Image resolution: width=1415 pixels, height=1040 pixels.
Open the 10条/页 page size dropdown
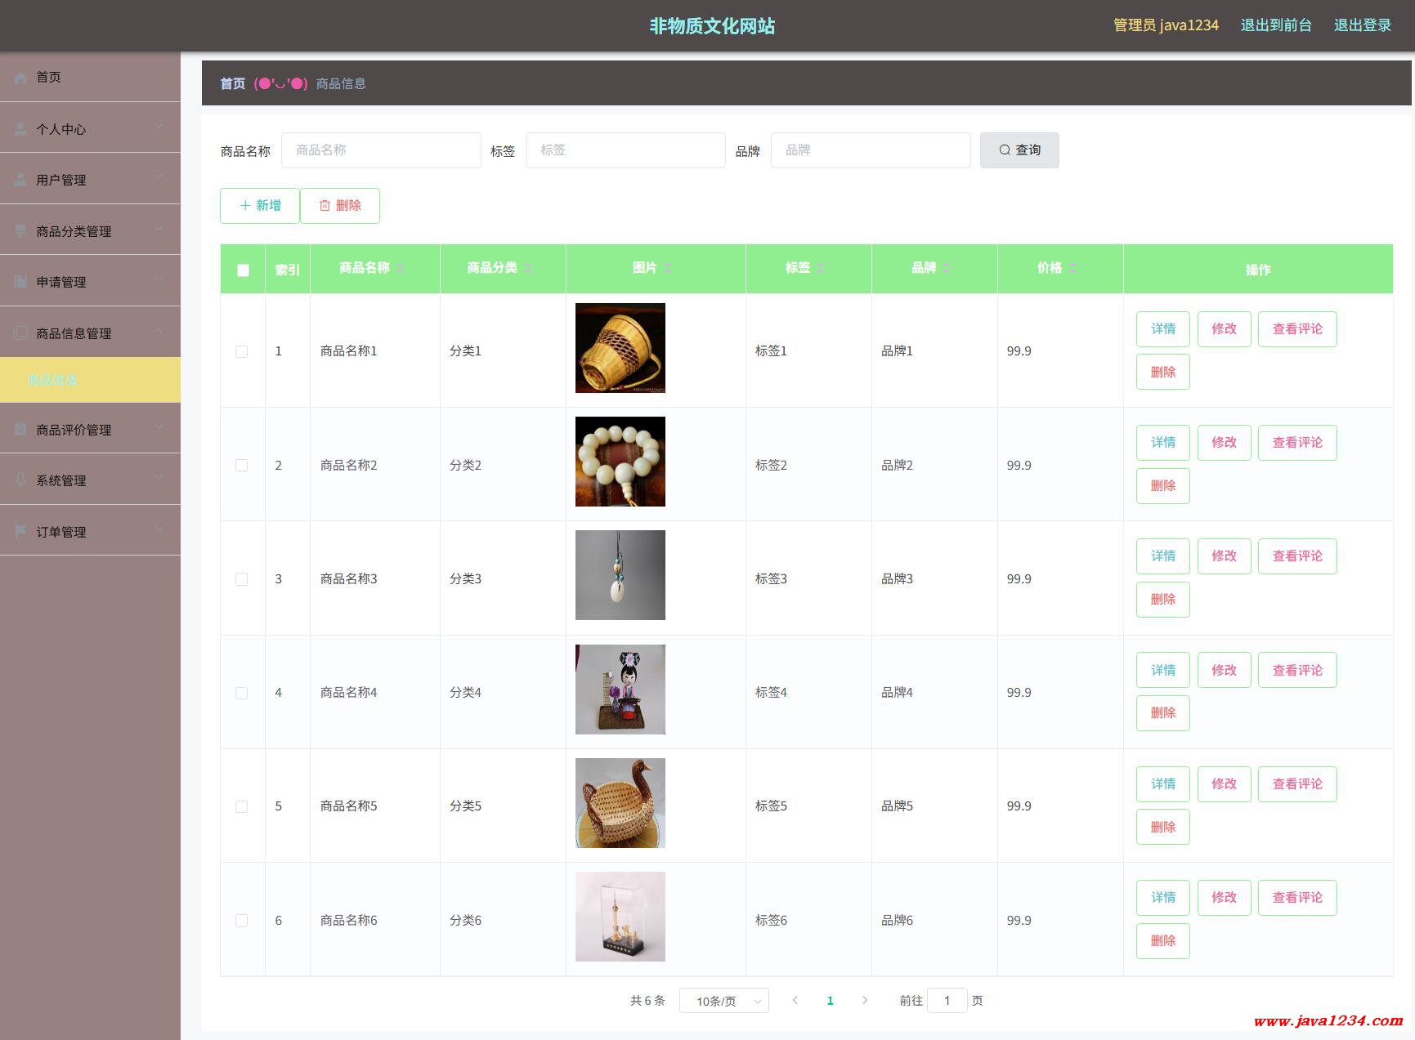point(723,1001)
